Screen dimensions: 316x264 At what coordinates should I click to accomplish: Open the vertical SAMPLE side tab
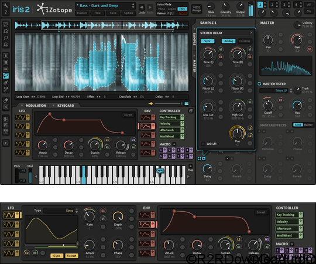(194, 39)
